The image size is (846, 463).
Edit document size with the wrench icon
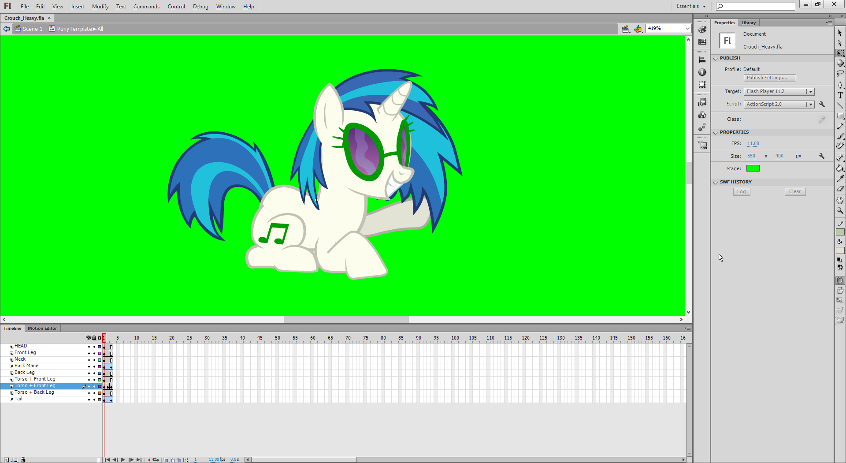pos(821,156)
